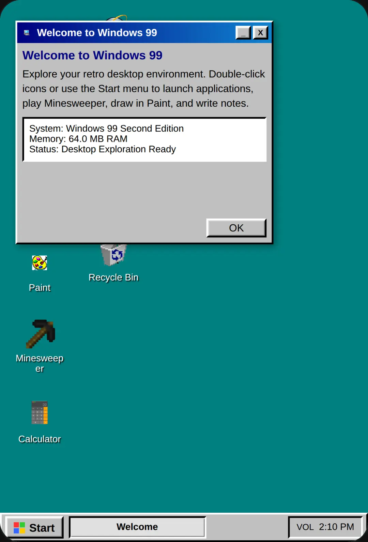The image size is (368, 542).
Task: Click the Windows logo on Start button
Action: (x=19, y=528)
